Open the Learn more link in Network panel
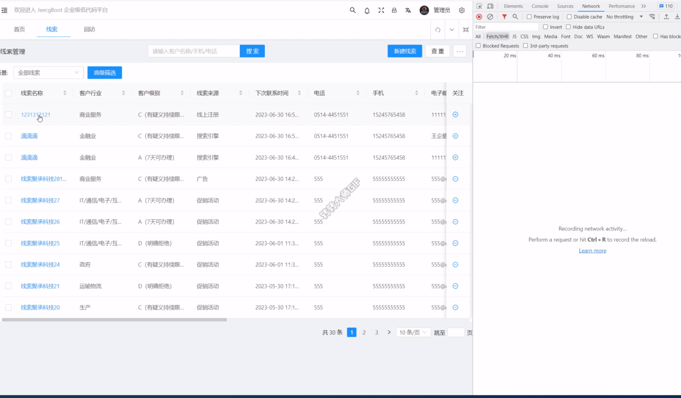The height and width of the screenshot is (398, 681). 592,250
